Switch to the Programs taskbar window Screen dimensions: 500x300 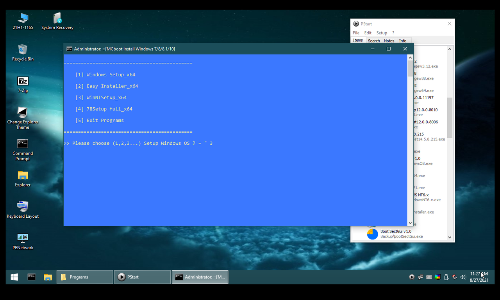(85, 277)
